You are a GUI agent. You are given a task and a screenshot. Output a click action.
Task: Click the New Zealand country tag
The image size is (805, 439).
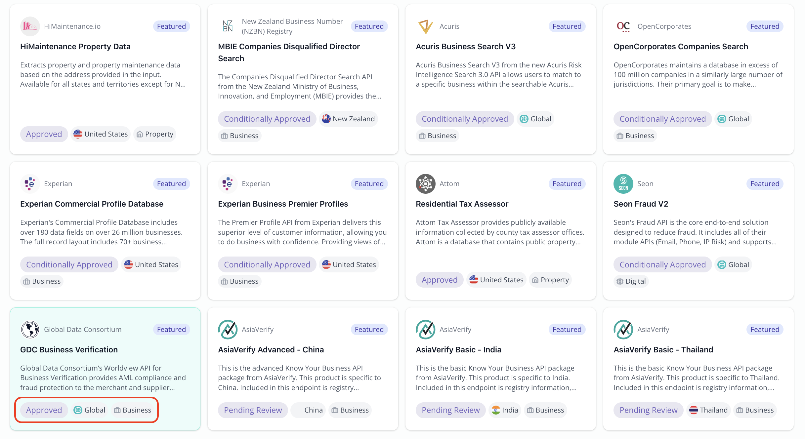click(x=349, y=119)
